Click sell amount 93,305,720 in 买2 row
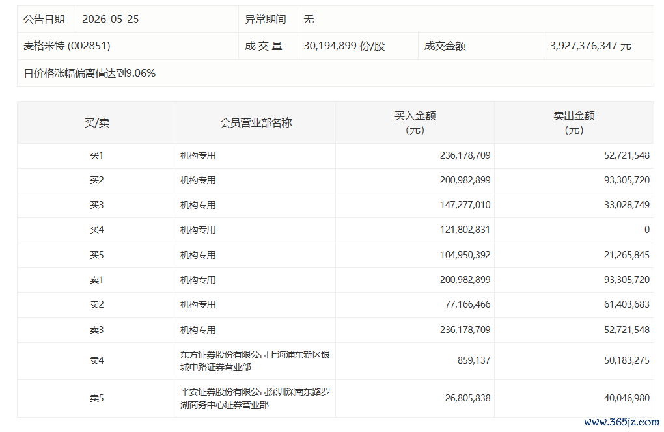The width and height of the screenshot is (664, 432). (x=627, y=180)
